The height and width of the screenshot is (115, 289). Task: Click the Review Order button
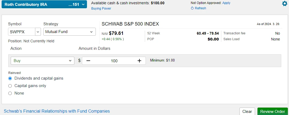click(x=272, y=112)
